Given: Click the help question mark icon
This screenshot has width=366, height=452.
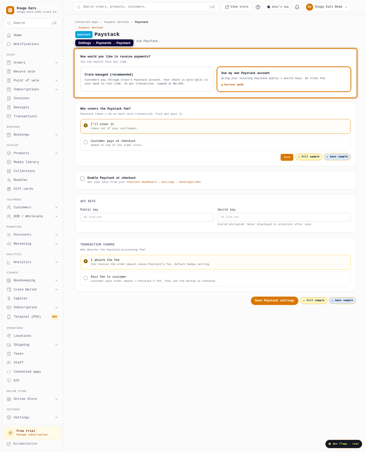Looking at the screenshot, I should coord(258,7).
